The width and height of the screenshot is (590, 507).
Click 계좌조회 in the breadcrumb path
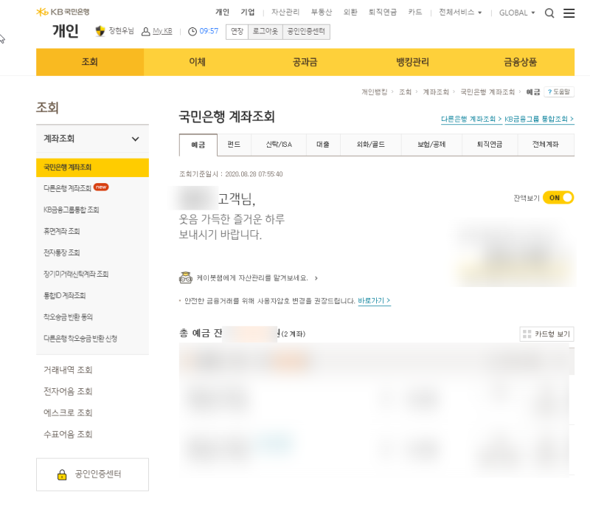click(436, 92)
